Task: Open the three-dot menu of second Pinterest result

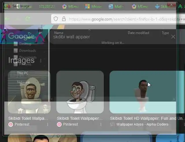Action: pyautogui.click(x=101, y=124)
